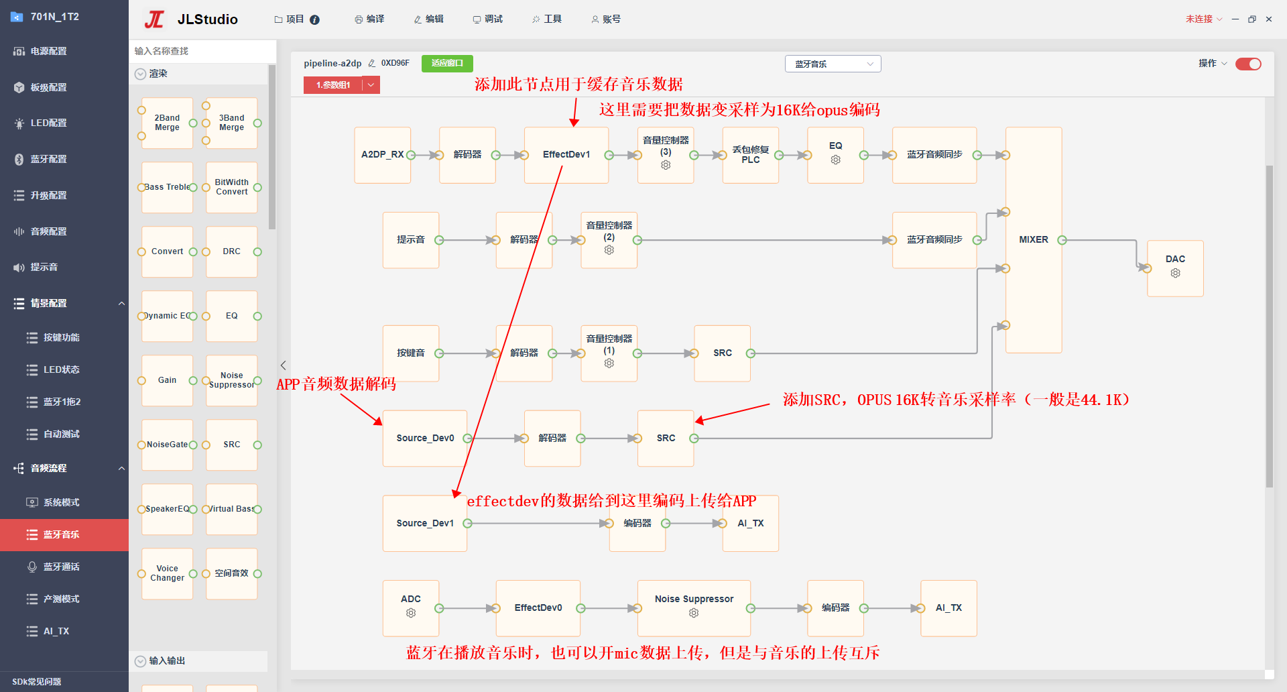This screenshot has width=1287, height=692.
Task: Open LED配置 in the sidebar
Action: [64, 123]
